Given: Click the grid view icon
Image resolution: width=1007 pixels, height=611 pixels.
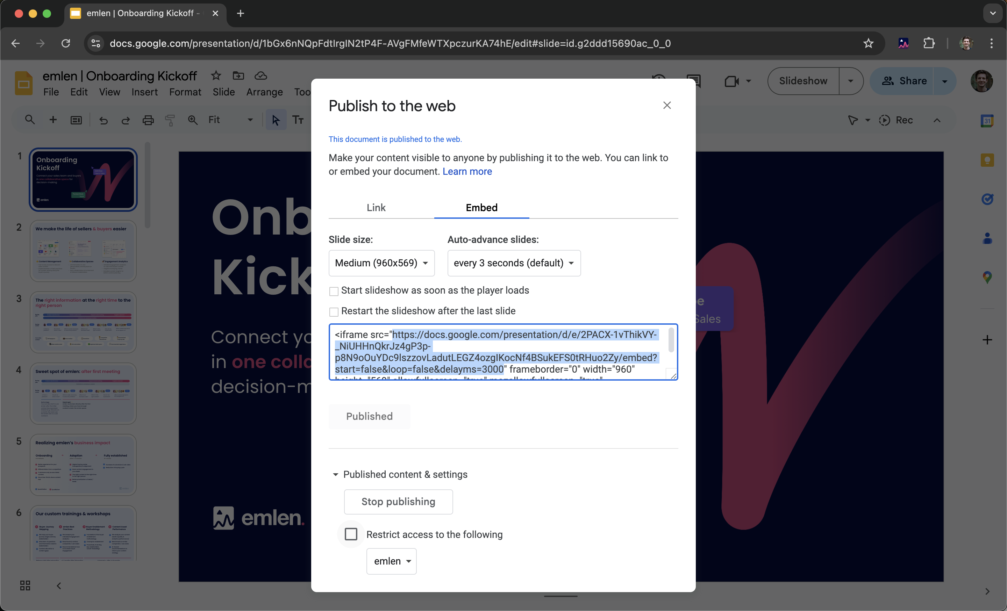Looking at the screenshot, I should click(25, 586).
